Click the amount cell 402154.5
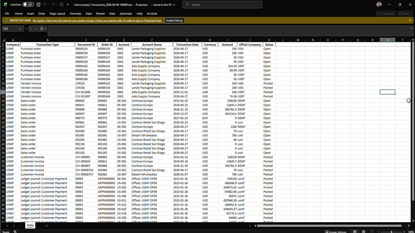Screen dimensions: 415x233 pos(227,114)
